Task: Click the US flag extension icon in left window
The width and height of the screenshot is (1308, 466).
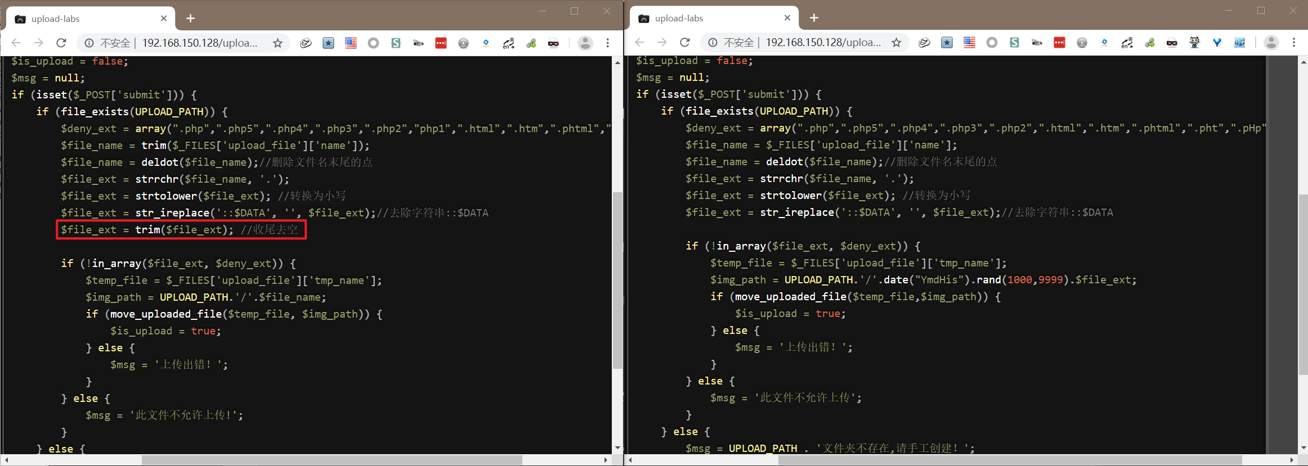Action: pyautogui.click(x=351, y=43)
